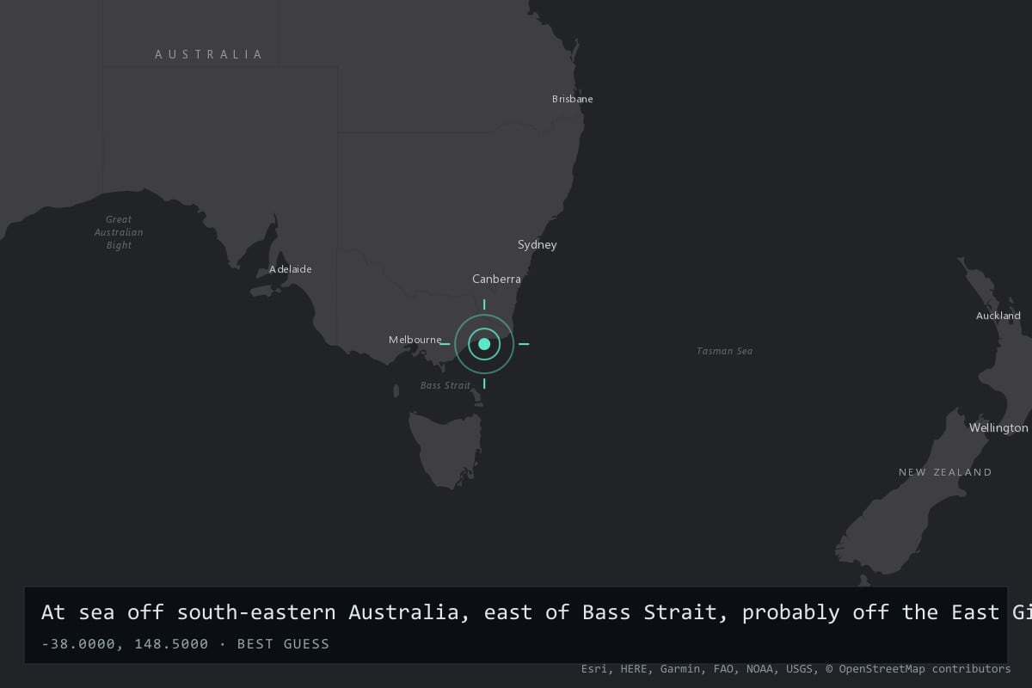Click the coordinates -38.0000, 148.5000 text
The width and height of the screenshot is (1032, 688).
pos(125,643)
